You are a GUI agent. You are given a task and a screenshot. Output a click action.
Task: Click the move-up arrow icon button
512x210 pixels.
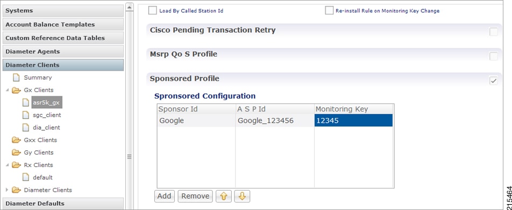[224, 196]
